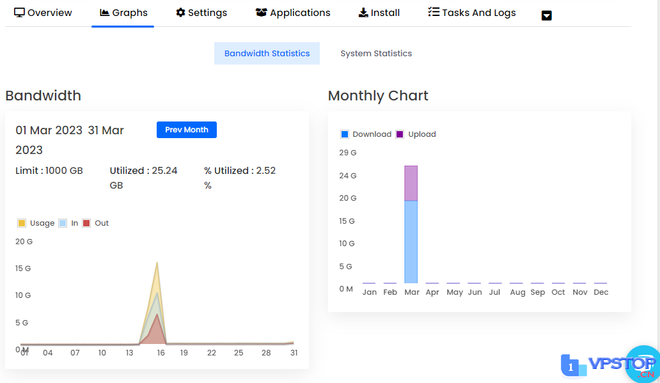Click the 01 Mar 2023 date text
The image size is (660, 383).
click(49, 130)
